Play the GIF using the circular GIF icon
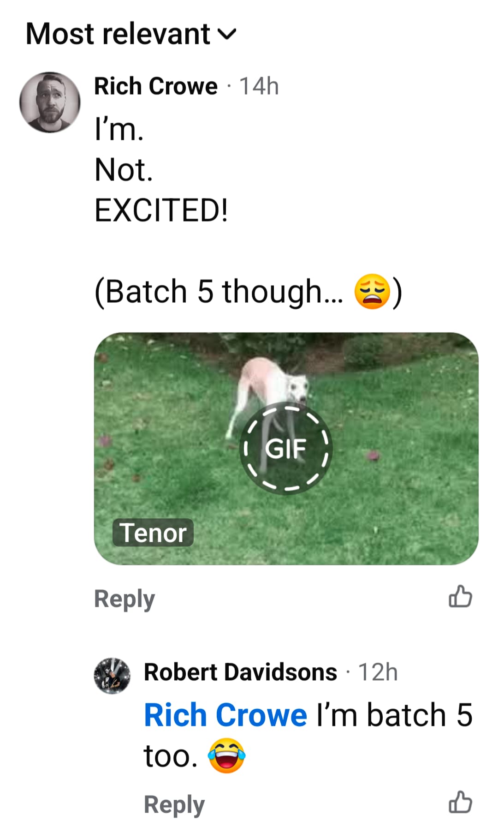 [x=286, y=449]
